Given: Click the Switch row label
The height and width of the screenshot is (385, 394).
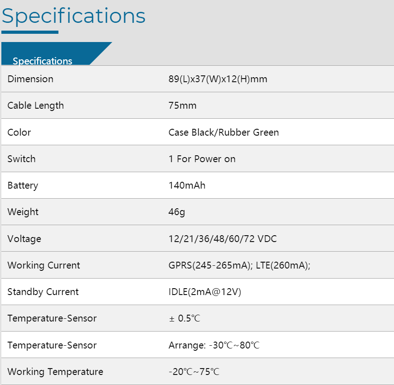Looking at the screenshot, I should click(x=21, y=159).
